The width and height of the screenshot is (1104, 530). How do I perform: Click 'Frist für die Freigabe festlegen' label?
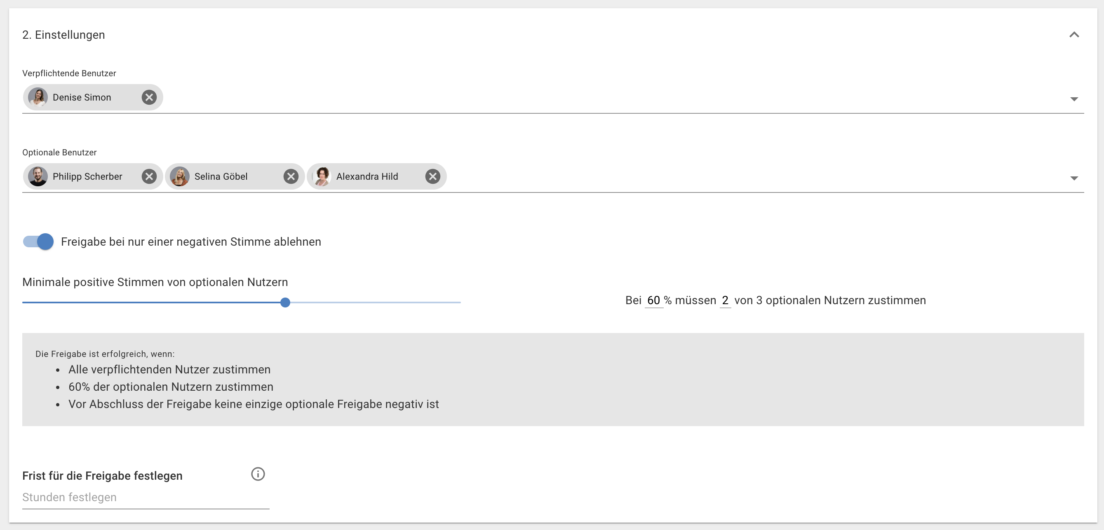pyautogui.click(x=102, y=476)
